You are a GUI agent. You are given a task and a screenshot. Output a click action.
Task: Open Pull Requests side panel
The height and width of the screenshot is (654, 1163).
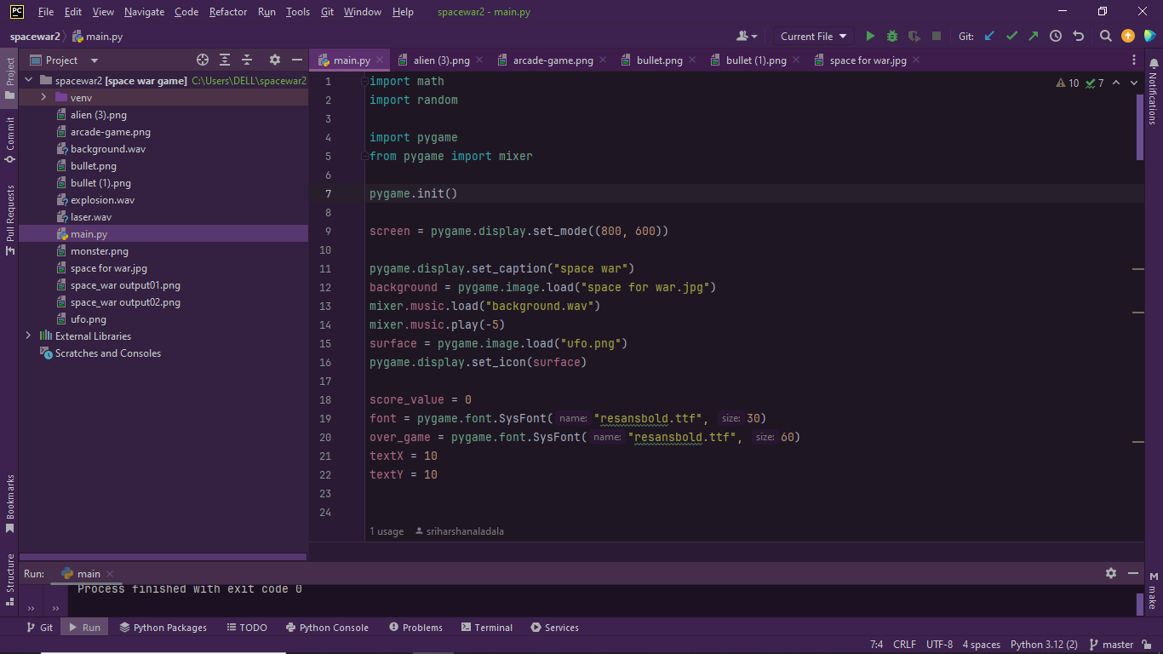tap(9, 220)
